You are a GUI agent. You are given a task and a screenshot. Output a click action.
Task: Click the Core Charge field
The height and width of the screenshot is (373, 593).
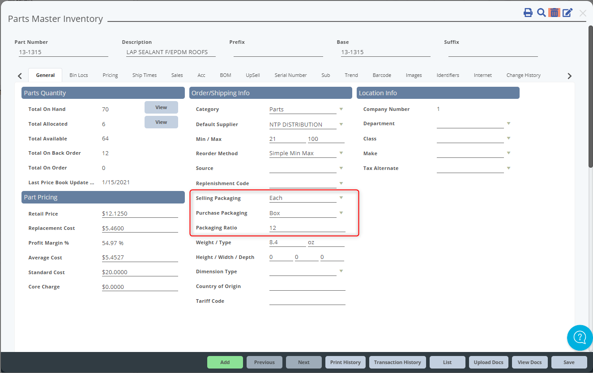click(x=140, y=287)
